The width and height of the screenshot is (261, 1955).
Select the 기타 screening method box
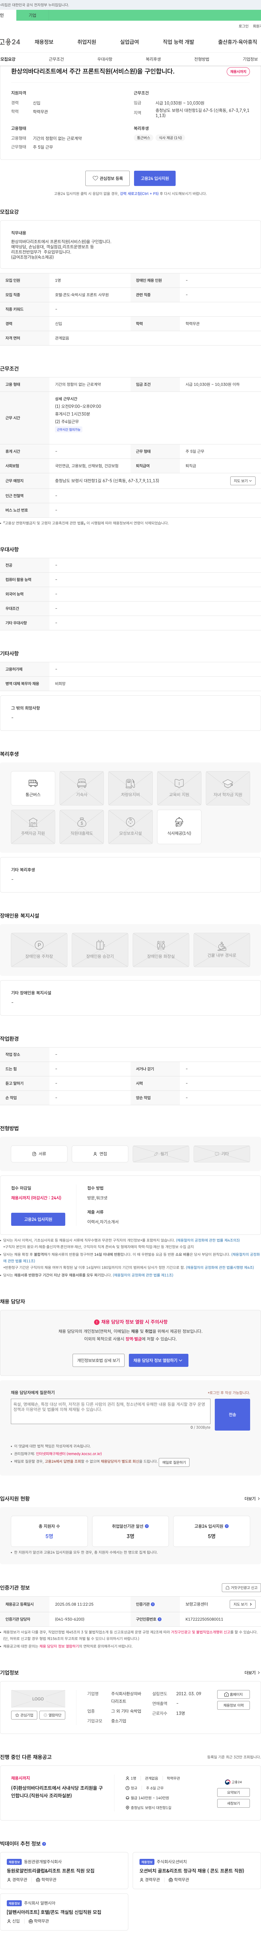pos(222,1154)
